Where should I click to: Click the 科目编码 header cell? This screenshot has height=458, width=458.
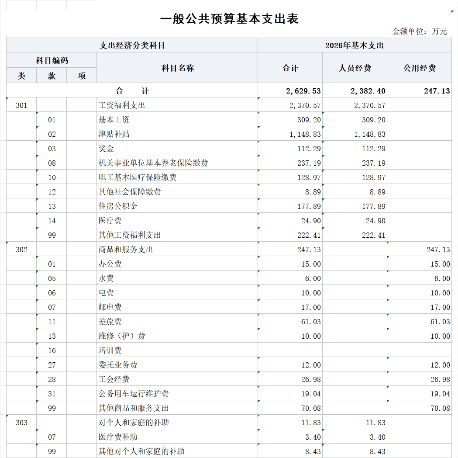point(52,60)
